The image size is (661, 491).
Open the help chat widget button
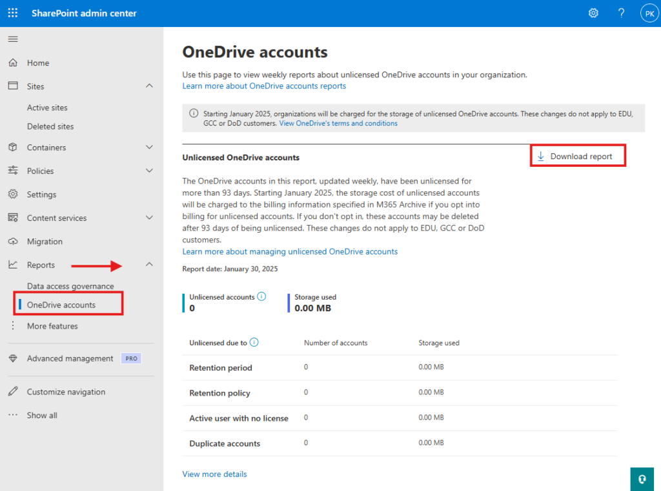click(642, 479)
